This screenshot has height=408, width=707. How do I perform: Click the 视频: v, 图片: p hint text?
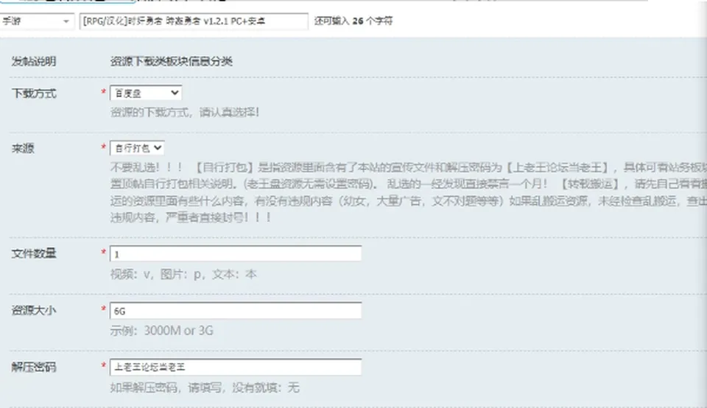183,274
